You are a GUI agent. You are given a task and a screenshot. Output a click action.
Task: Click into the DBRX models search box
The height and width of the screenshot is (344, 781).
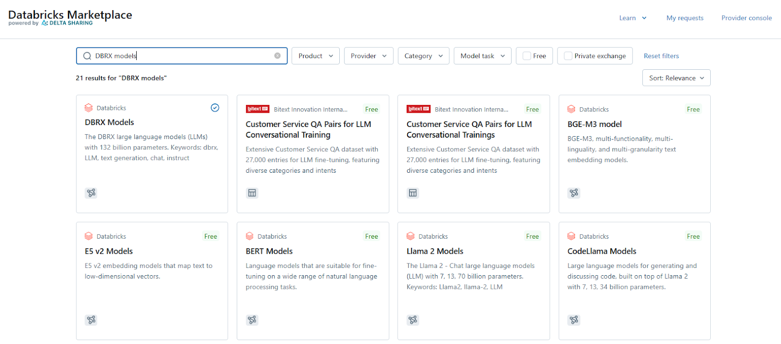[181, 56]
